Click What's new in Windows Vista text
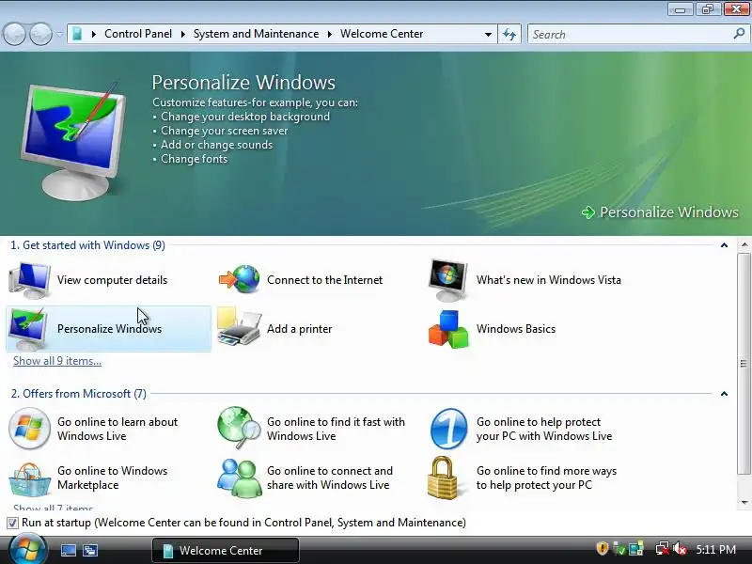The width and height of the screenshot is (752, 564). point(549,280)
